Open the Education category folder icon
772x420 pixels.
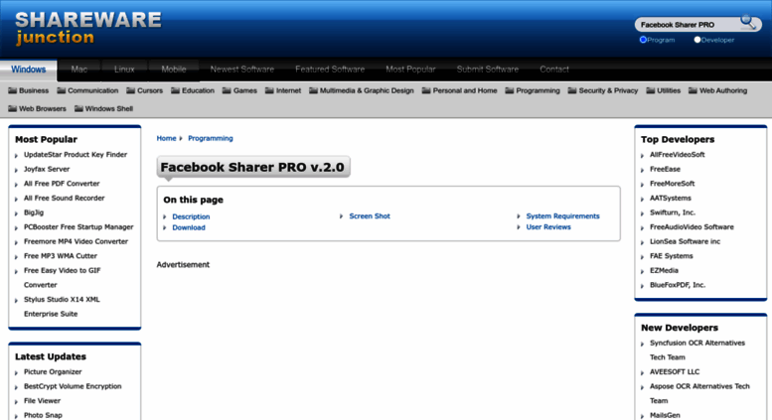[175, 90]
